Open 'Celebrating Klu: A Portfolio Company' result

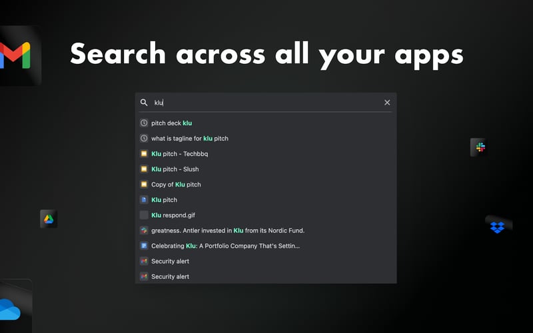click(x=225, y=246)
